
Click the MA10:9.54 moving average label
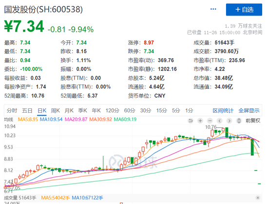pyautogui.click(x=51, y=119)
